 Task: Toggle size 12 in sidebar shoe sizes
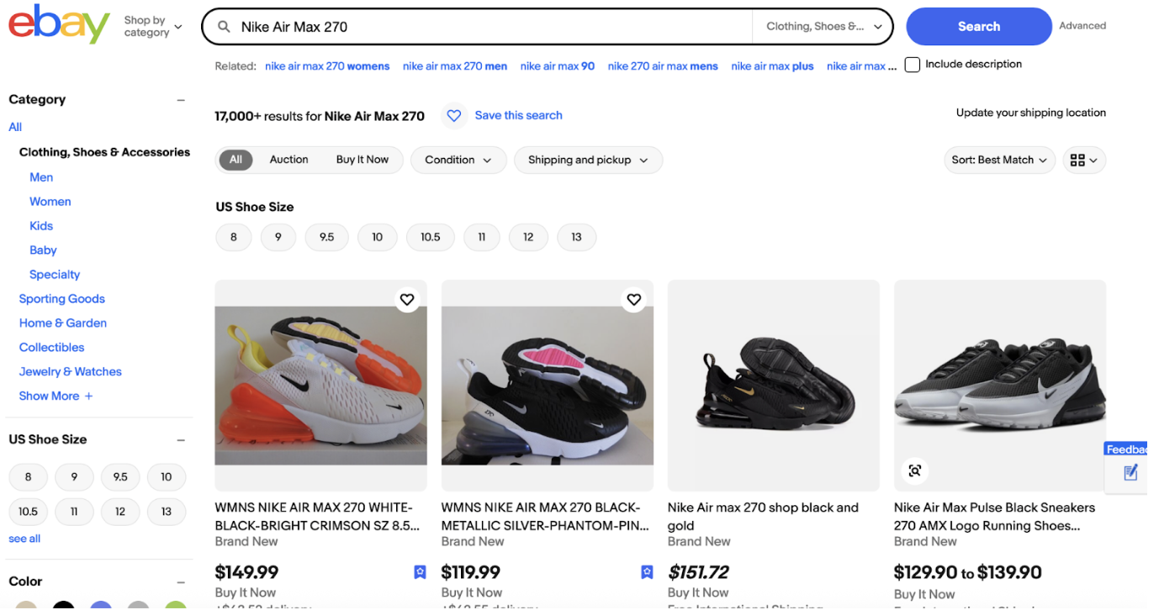pyautogui.click(x=120, y=512)
